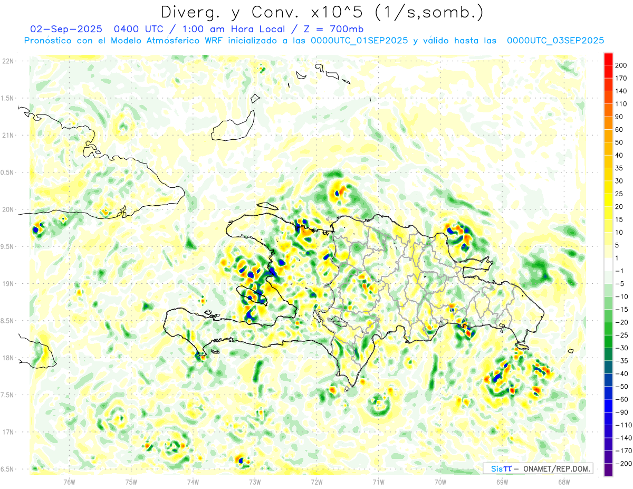The height and width of the screenshot is (489, 633).
Task: Click the "75W" longitude label
Action: coord(131,482)
